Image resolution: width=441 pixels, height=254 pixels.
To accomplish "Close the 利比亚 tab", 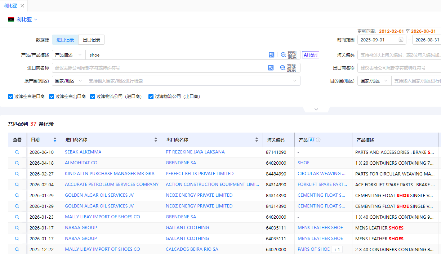I will point(22,6).
